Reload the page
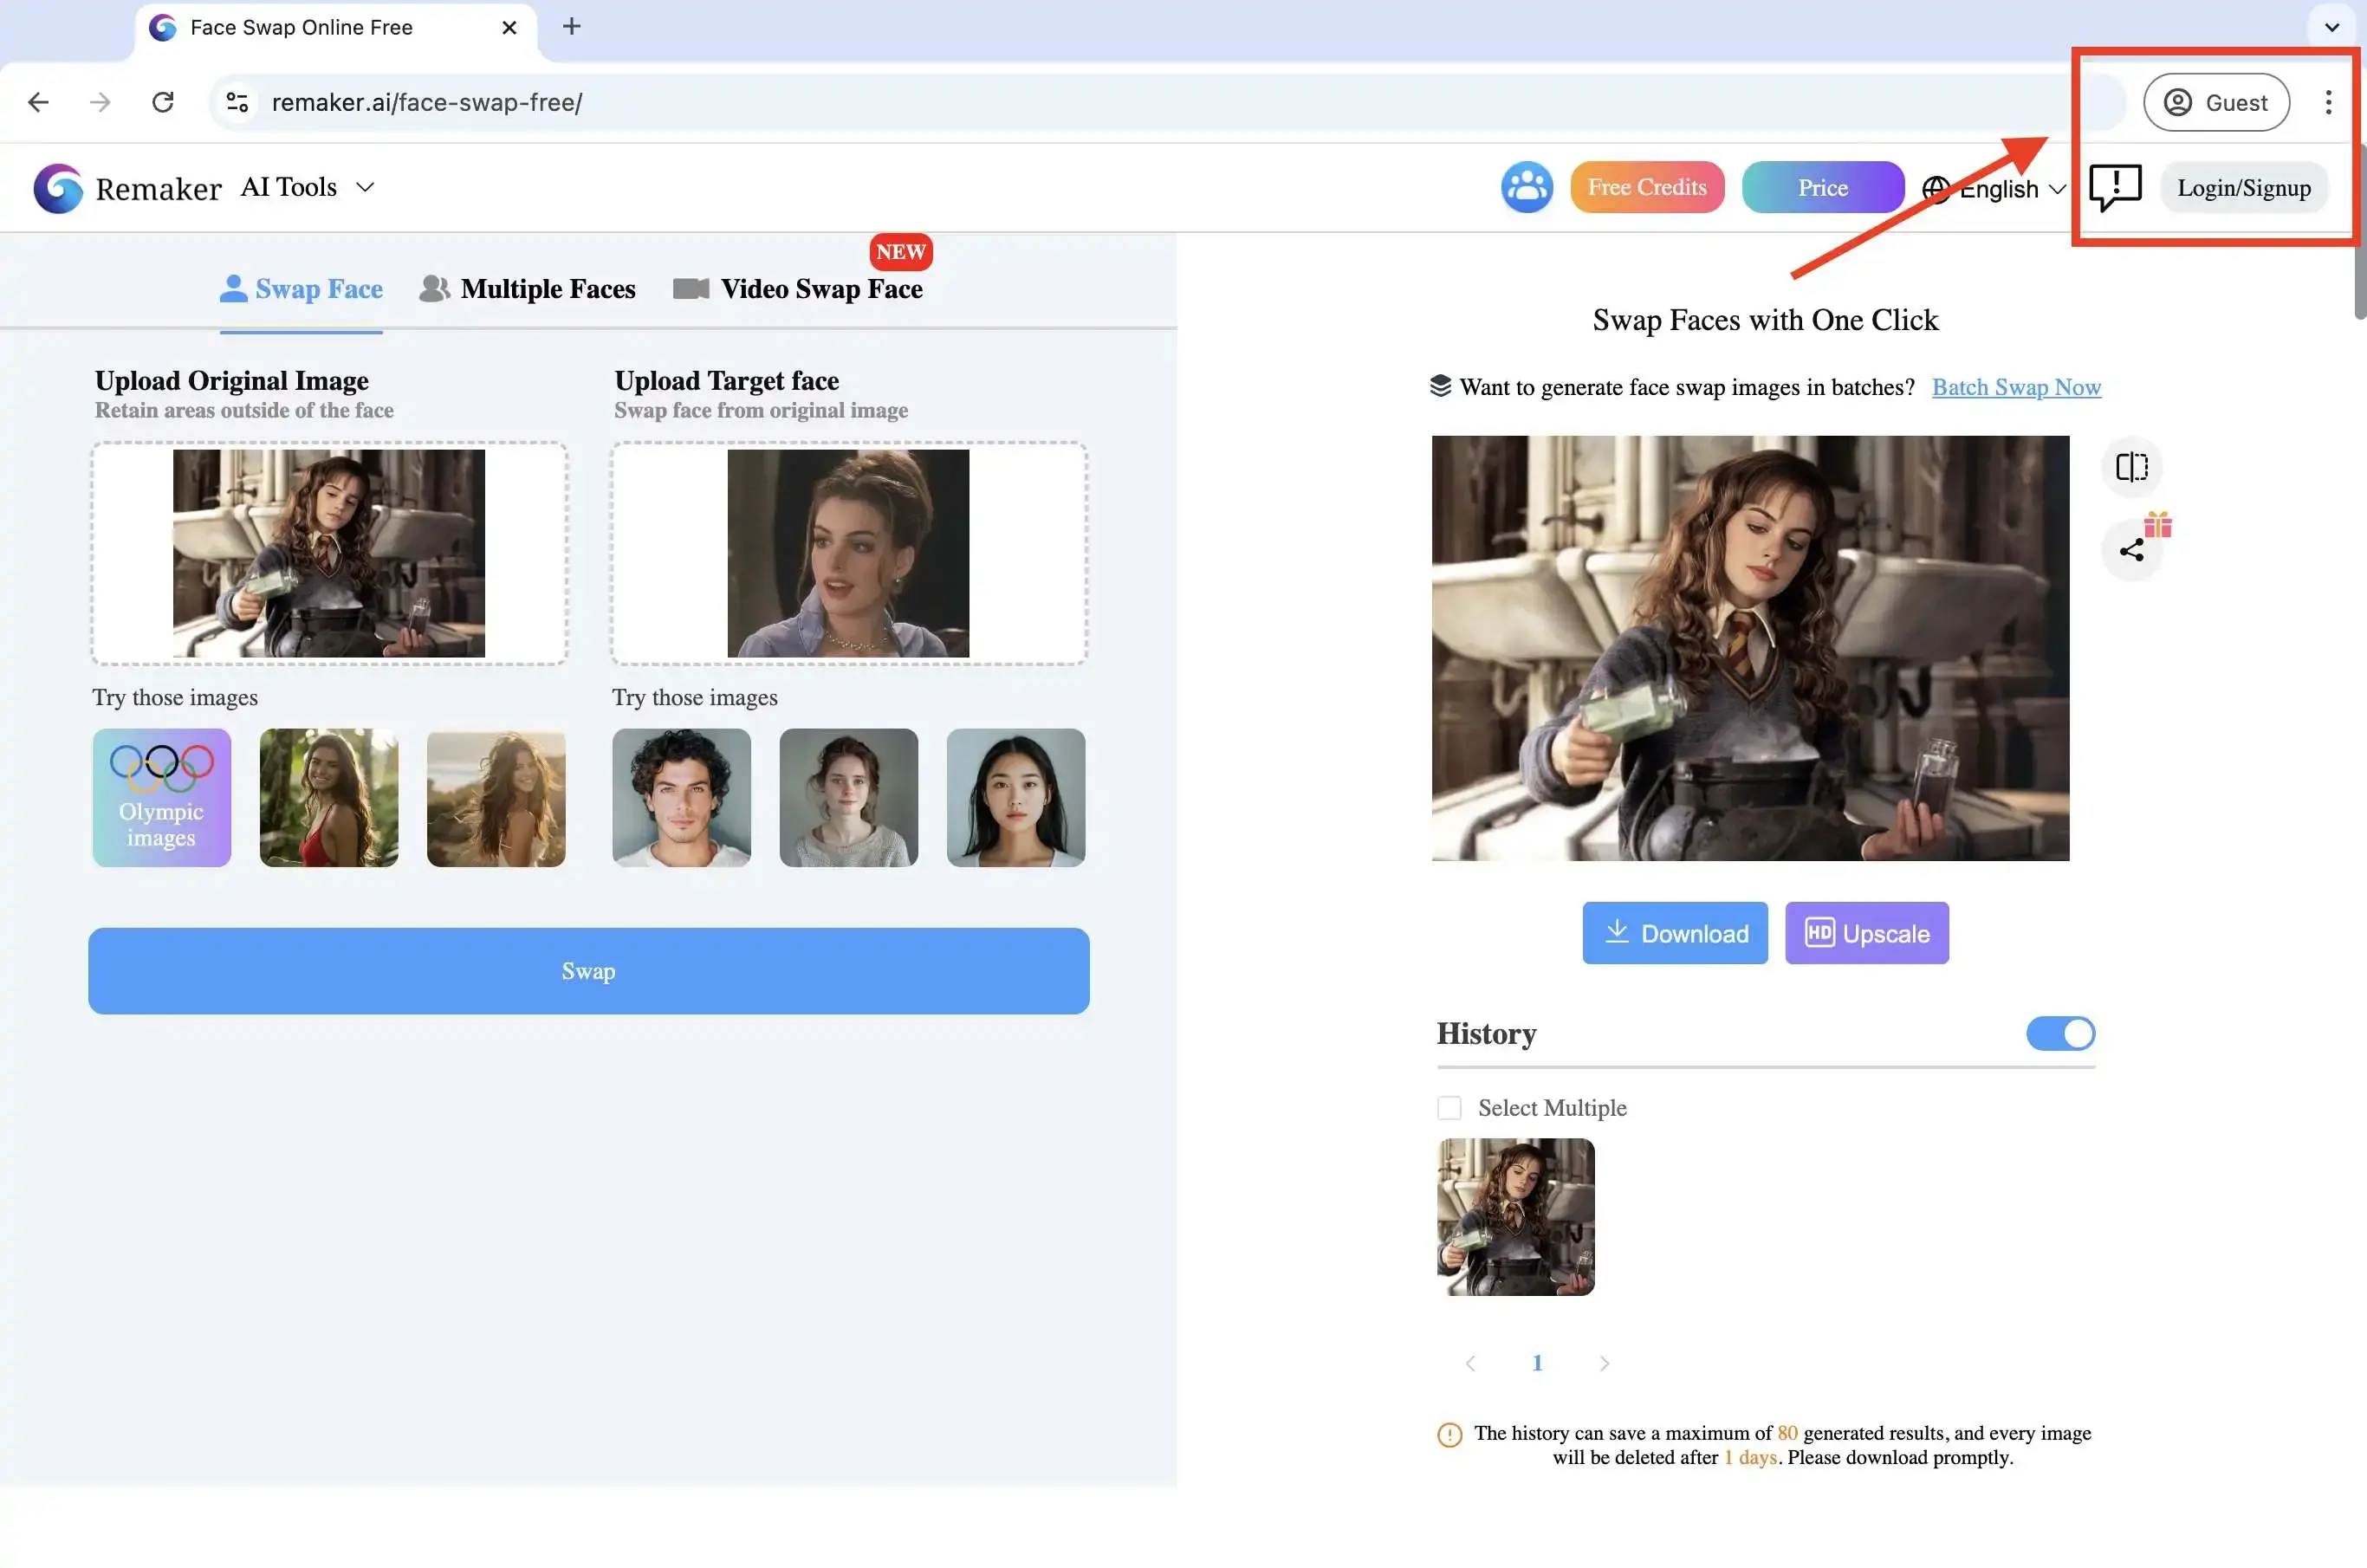Viewport: 2367px width, 1568px height. click(163, 102)
